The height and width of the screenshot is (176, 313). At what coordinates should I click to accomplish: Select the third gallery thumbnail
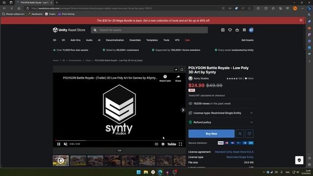[x=95, y=161]
